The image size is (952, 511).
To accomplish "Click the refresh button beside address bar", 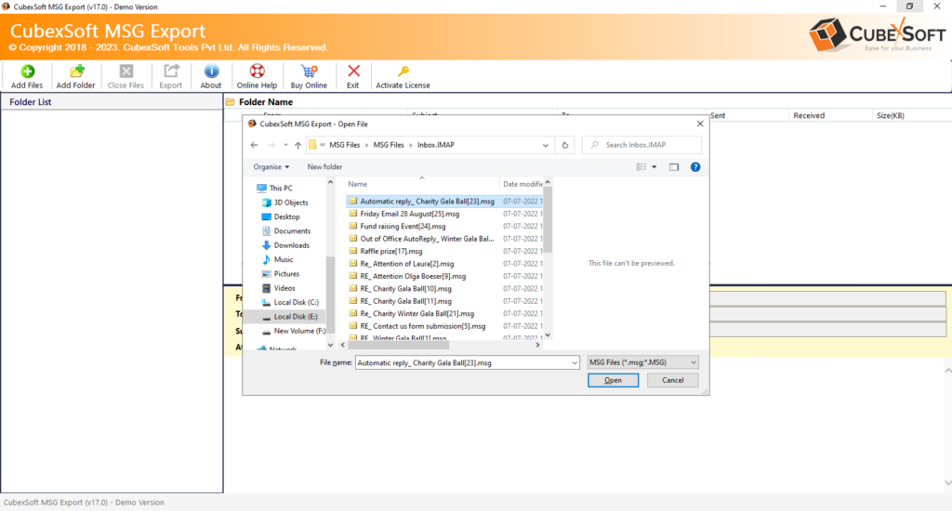I will pyautogui.click(x=564, y=145).
